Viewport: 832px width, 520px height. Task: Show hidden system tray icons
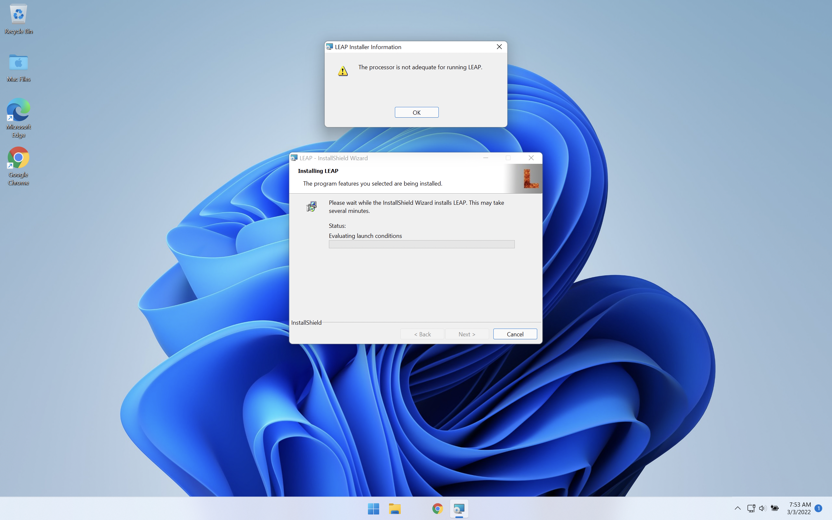coord(737,508)
